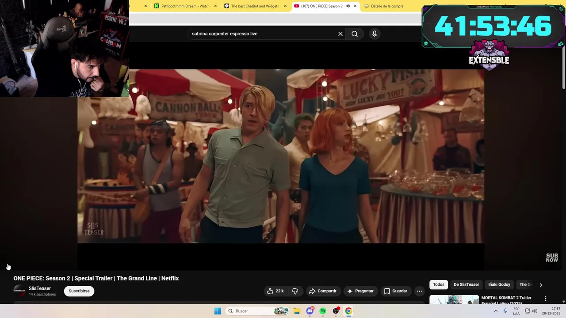
Task: Close the ONE PIECE YouTube tab
Action: tap(355, 6)
